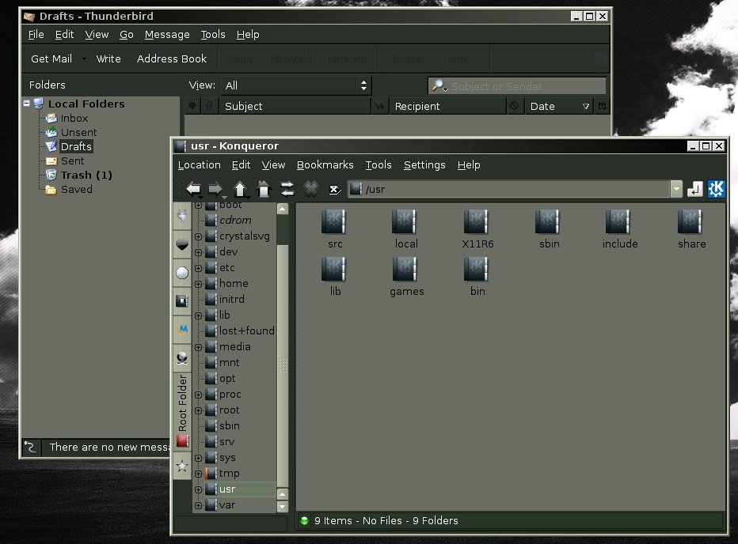Open the Network sidebar tab
Image resolution: width=738 pixels, height=544 pixels.
[x=182, y=358]
